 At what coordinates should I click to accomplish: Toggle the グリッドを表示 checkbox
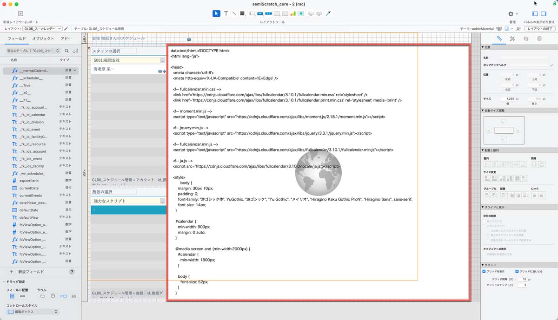[485, 271]
